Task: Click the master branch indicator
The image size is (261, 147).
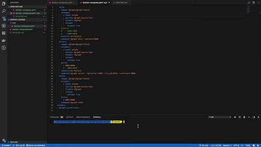Action: click(x=6, y=145)
